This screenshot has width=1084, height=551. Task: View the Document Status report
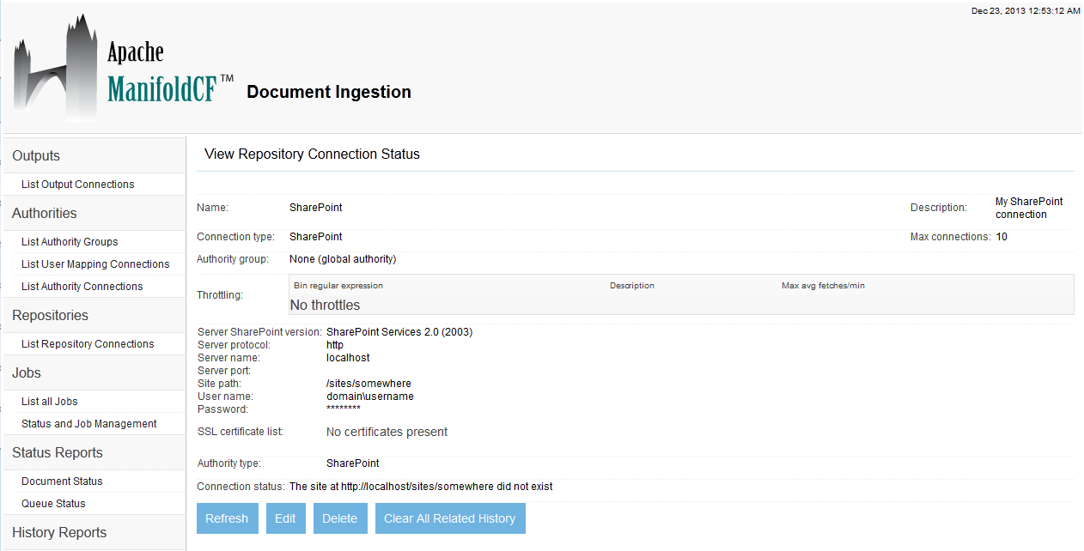click(x=59, y=481)
